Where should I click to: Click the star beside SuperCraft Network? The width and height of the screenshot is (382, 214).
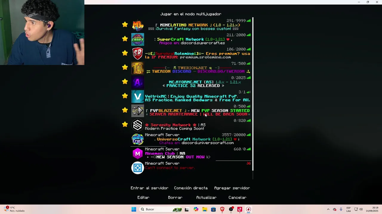[x=125, y=39]
